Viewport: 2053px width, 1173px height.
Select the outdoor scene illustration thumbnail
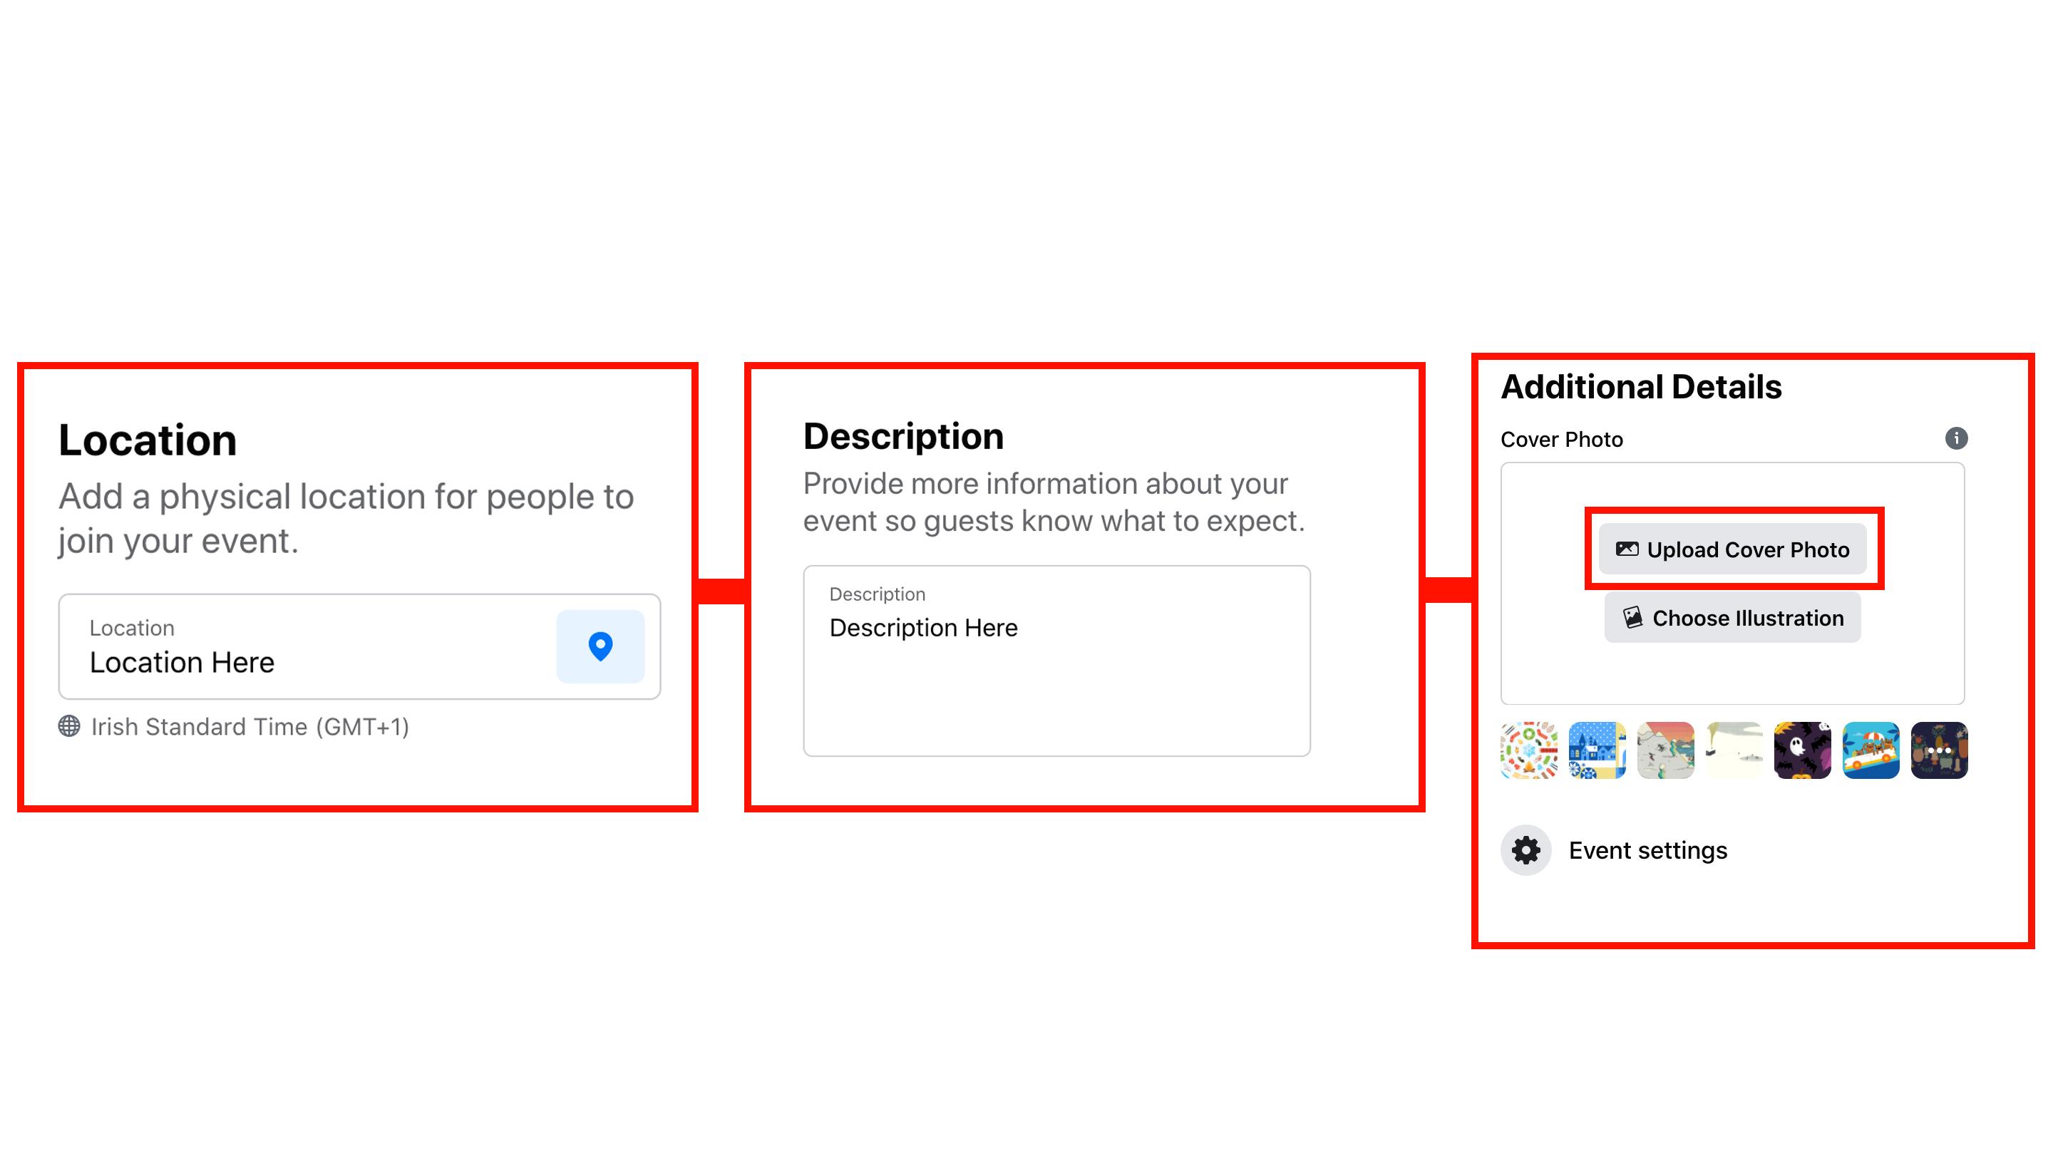pos(1667,750)
